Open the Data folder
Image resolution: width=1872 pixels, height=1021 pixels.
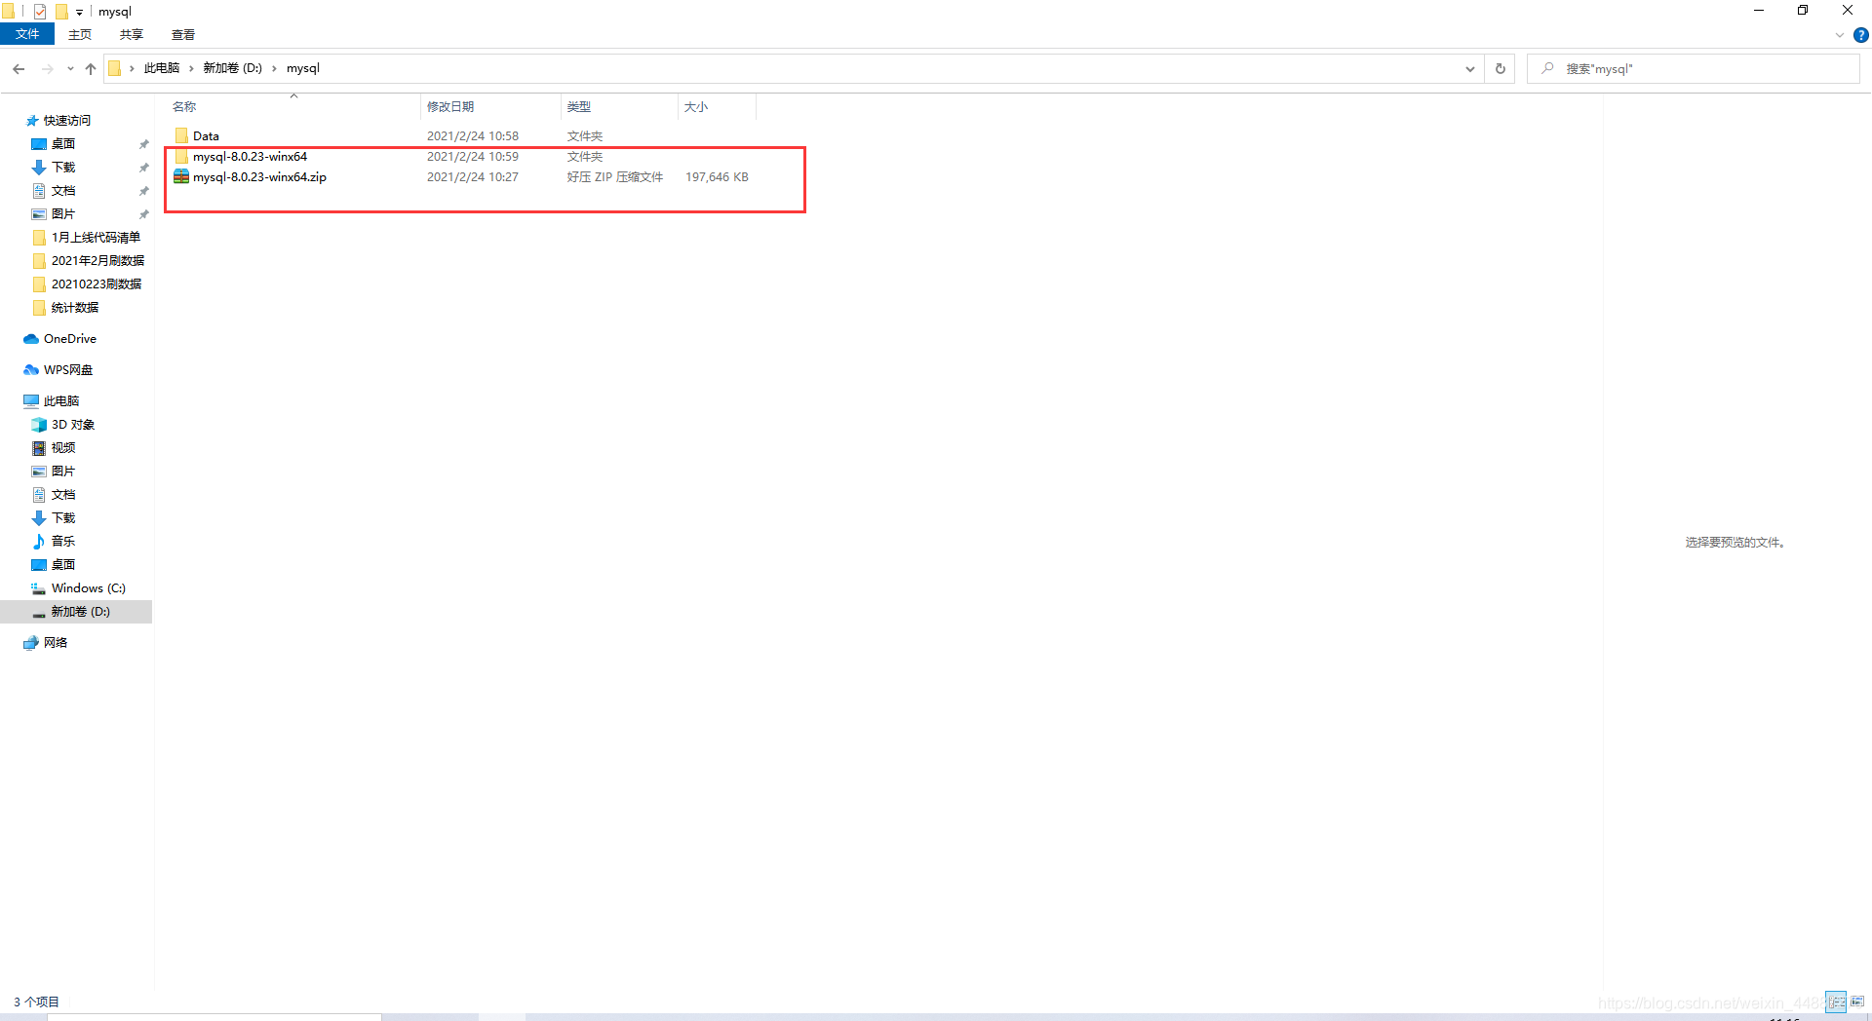click(x=206, y=135)
